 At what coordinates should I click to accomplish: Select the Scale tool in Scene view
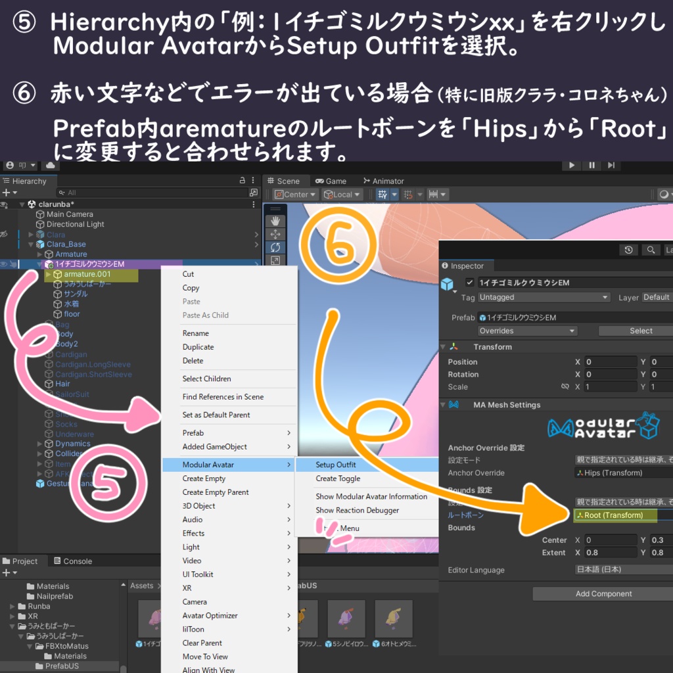click(275, 260)
